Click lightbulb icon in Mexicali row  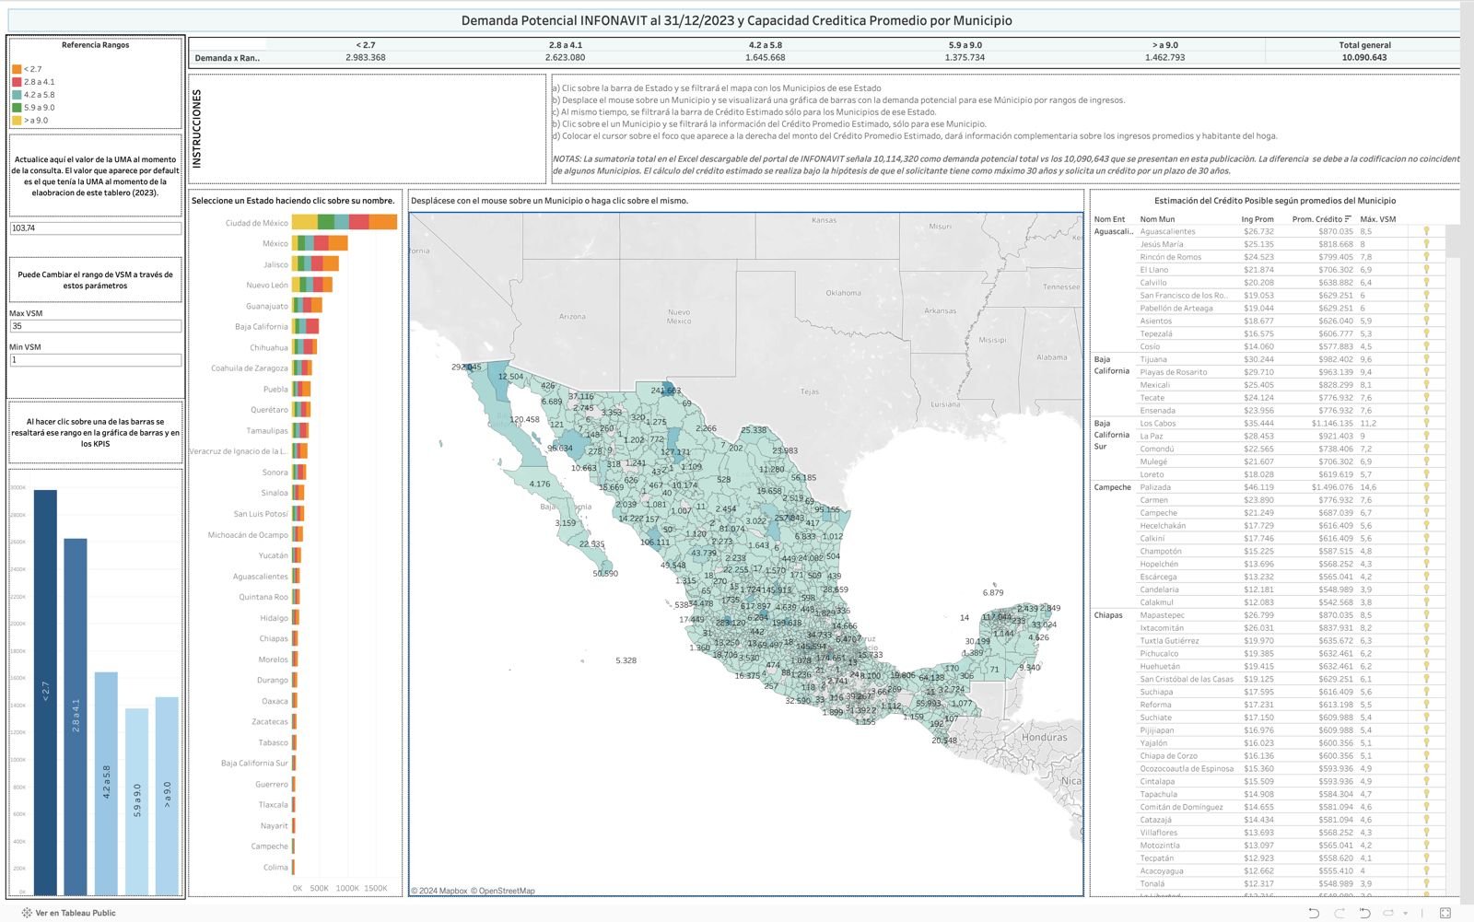(1426, 385)
